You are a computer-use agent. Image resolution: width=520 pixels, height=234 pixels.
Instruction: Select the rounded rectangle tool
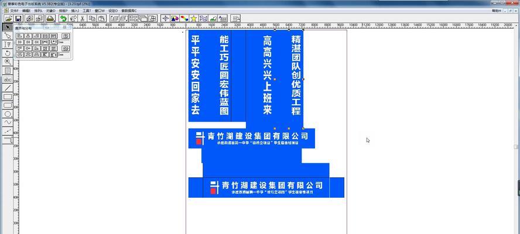pyautogui.click(x=7, y=105)
